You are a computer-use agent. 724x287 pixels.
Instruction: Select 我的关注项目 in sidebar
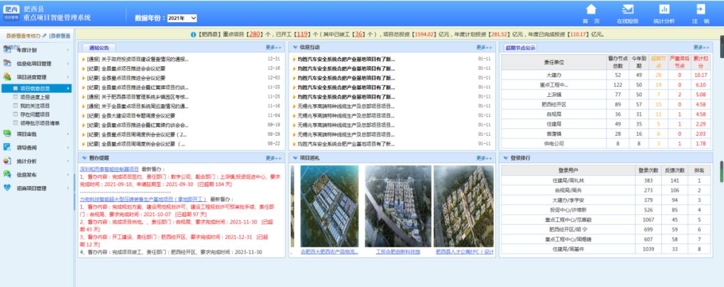pyautogui.click(x=35, y=106)
